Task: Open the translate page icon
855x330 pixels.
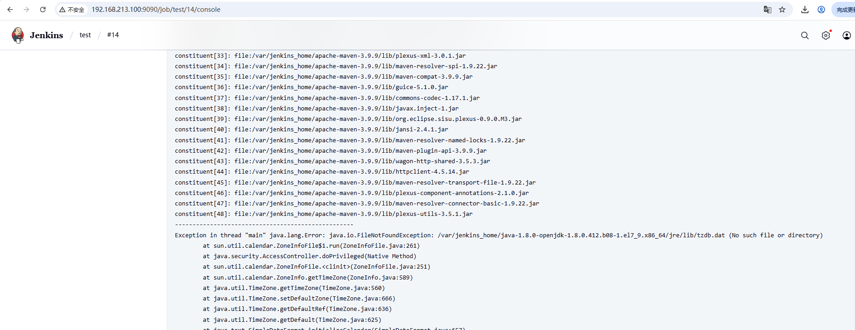Action: [x=768, y=10]
